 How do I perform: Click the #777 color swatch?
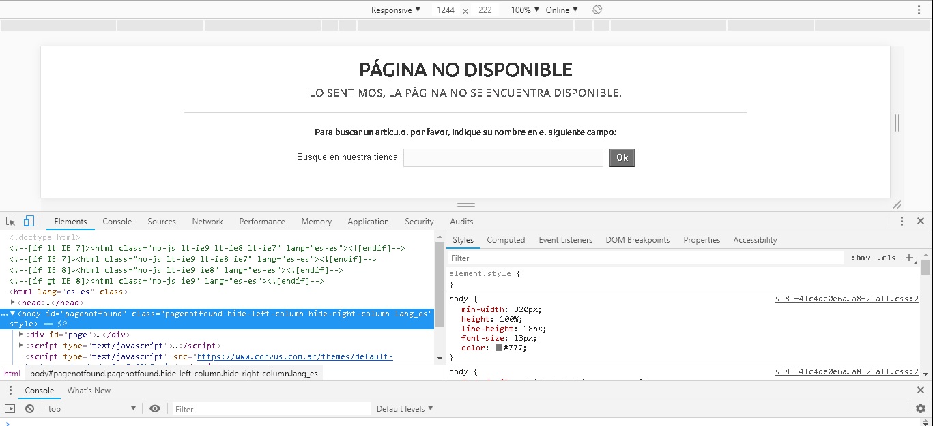point(499,348)
